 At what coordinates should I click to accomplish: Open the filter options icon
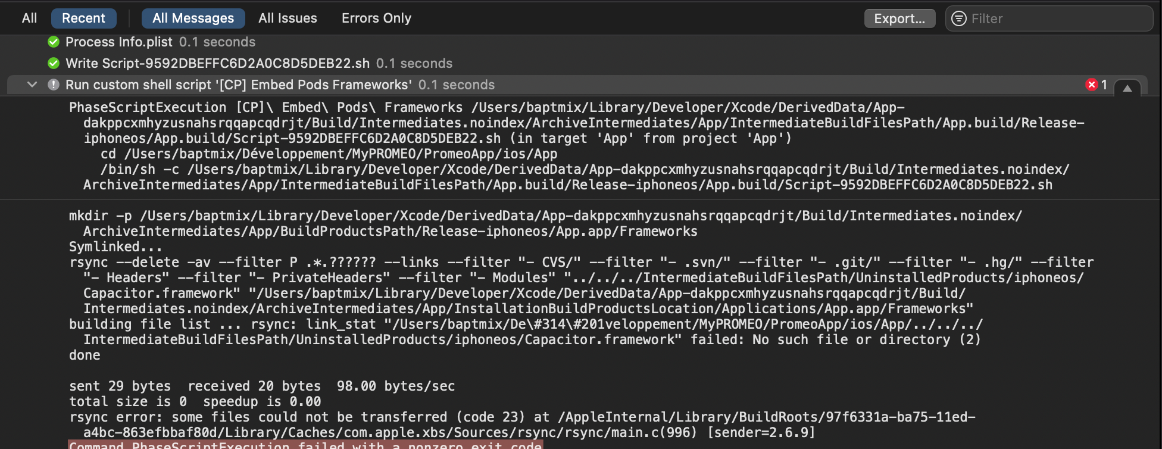click(x=958, y=18)
